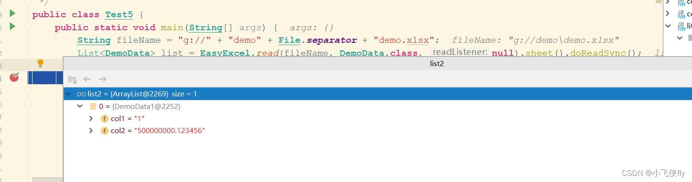692x182 pixels.
Task: Click the list2 popup title bar
Action: 377,63
